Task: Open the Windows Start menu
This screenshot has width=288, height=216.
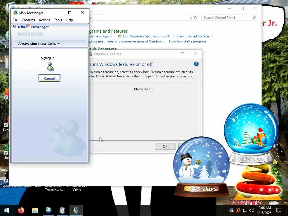Action: click(7, 210)
